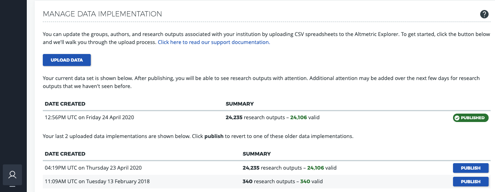Viewport: 495px width, 192px height.
Task: Publish the 13 February 2018 data implementation
Action: pos(471,182)
